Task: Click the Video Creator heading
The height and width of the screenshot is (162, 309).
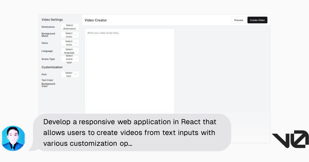Action: pyautogui.click(x=96, y=20)
